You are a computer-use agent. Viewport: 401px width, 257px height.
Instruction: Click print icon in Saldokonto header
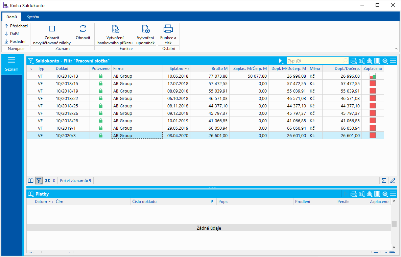point(354,61)
